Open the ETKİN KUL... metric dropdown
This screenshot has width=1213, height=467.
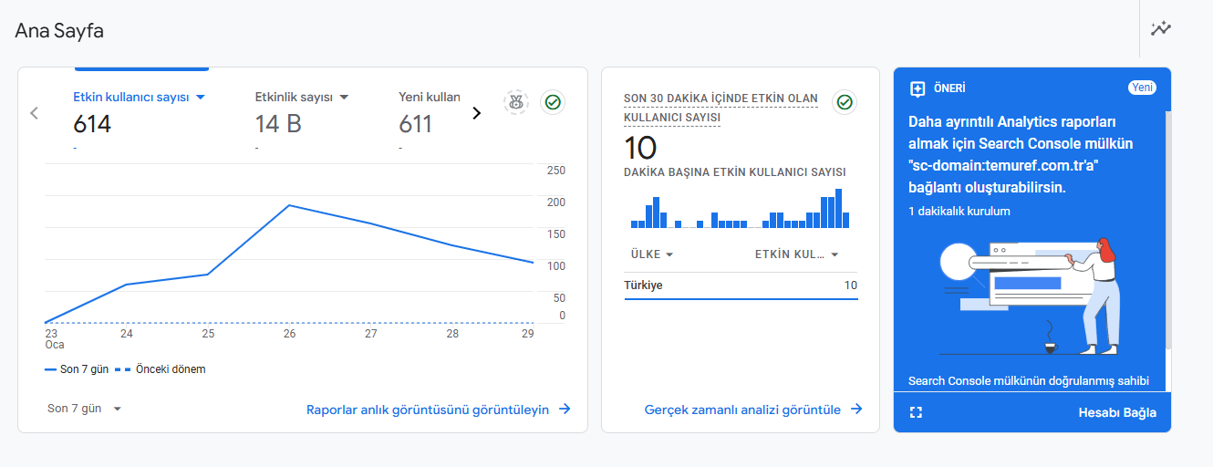796,254
